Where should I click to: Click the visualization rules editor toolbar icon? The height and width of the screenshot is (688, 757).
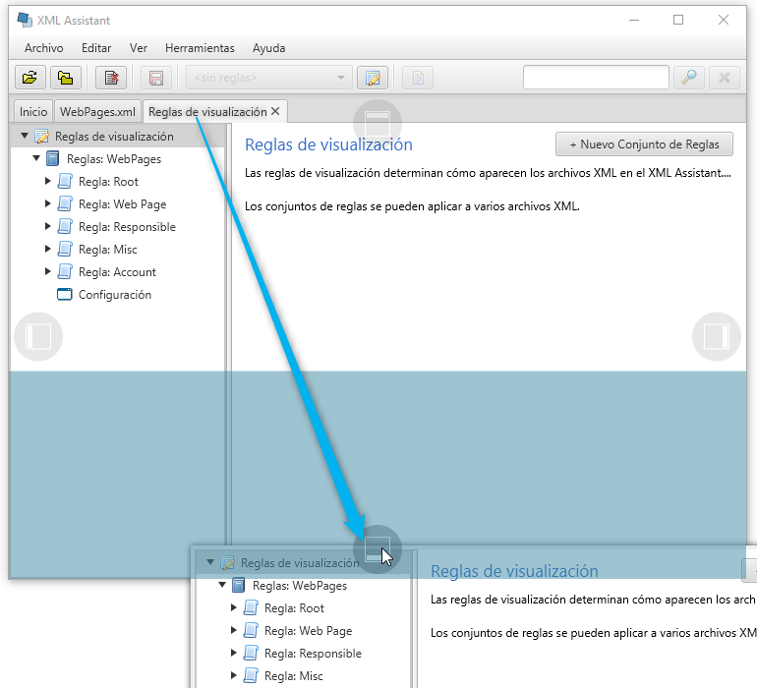372,78
